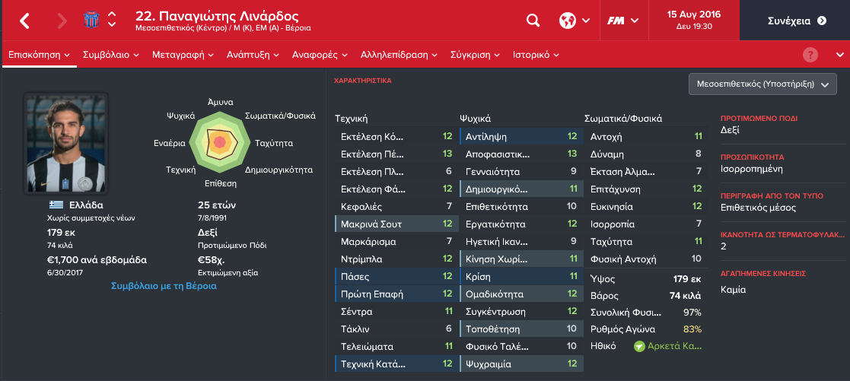Open the world globe menu

tap(574, 21)
